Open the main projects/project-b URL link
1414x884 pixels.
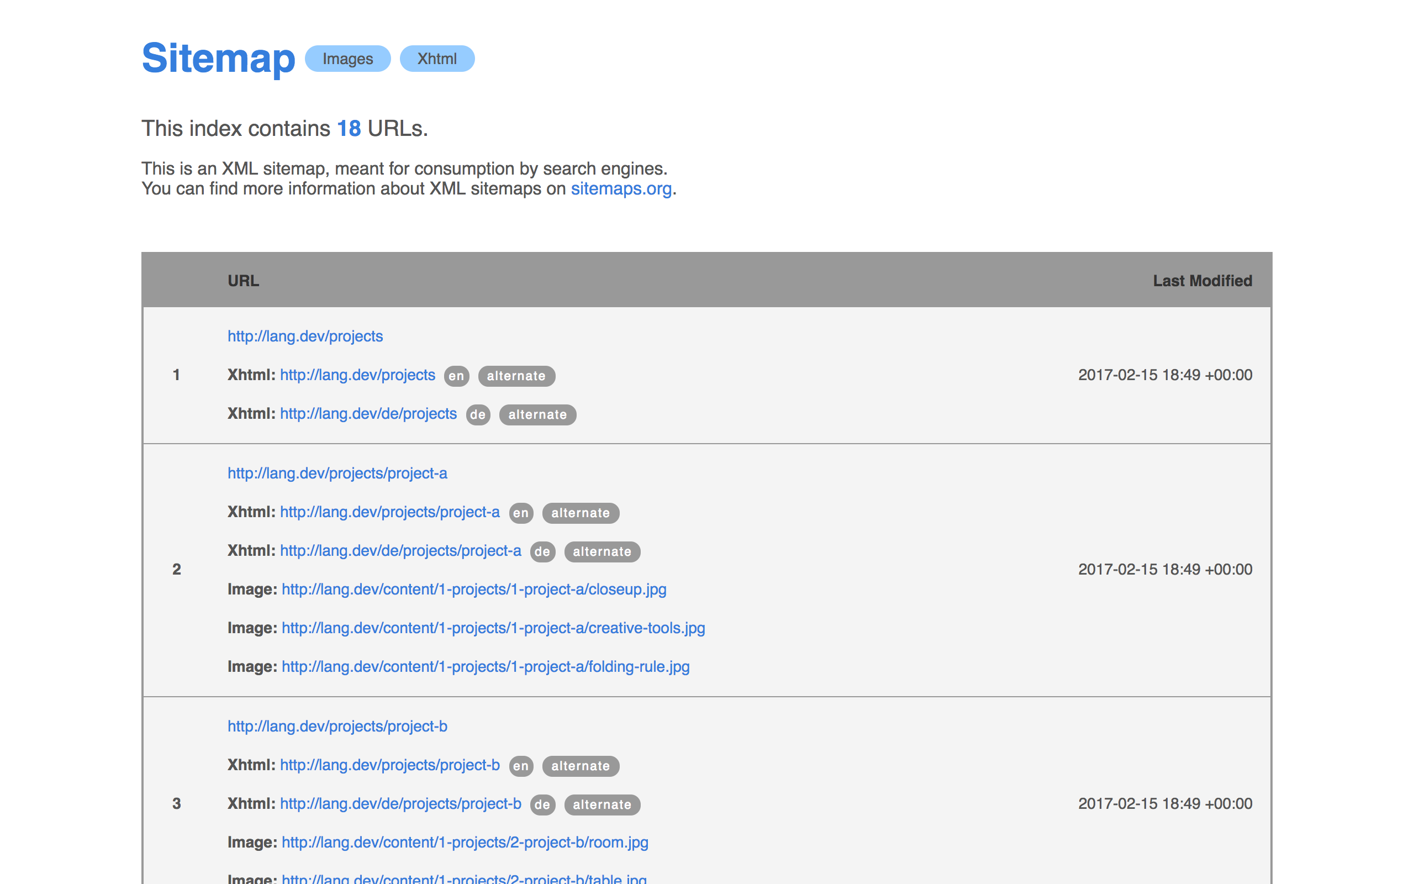pos(337,726)
